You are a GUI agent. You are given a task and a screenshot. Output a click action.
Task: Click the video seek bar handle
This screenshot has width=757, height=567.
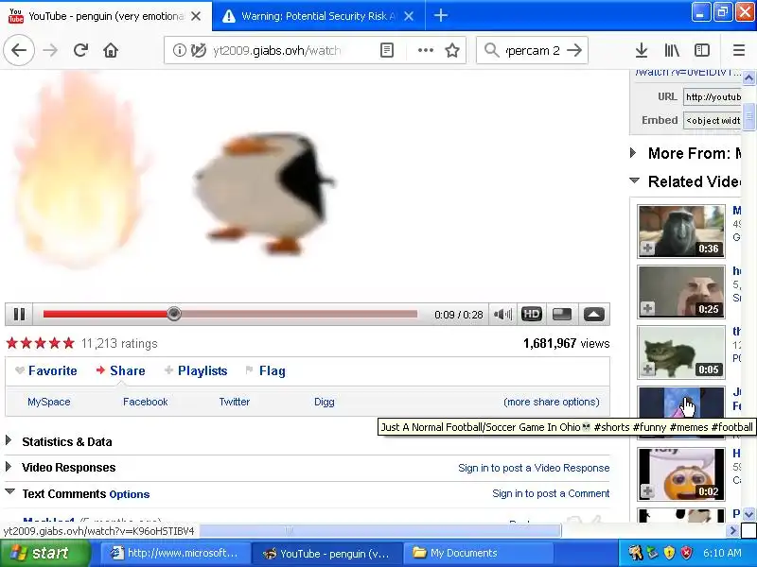[x=174, y=314]
